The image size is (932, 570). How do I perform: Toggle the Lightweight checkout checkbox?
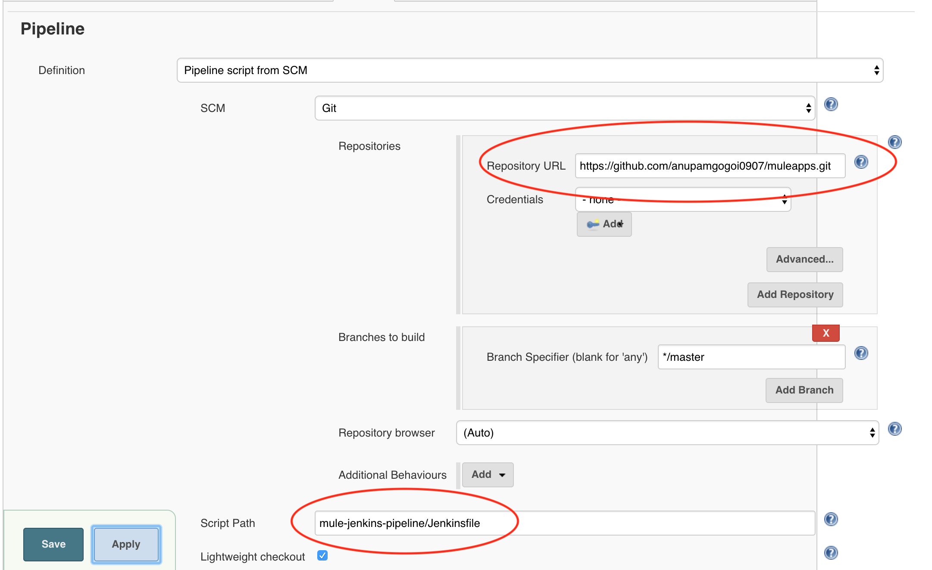pyautogui.click(x=322, y=555)
